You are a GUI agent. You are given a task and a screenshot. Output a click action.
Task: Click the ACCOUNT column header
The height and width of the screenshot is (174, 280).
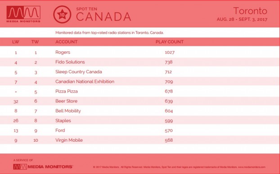coord(67,42)
